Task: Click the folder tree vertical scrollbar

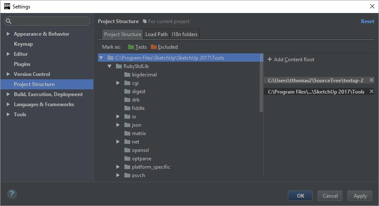Action: tap(261, 84)
